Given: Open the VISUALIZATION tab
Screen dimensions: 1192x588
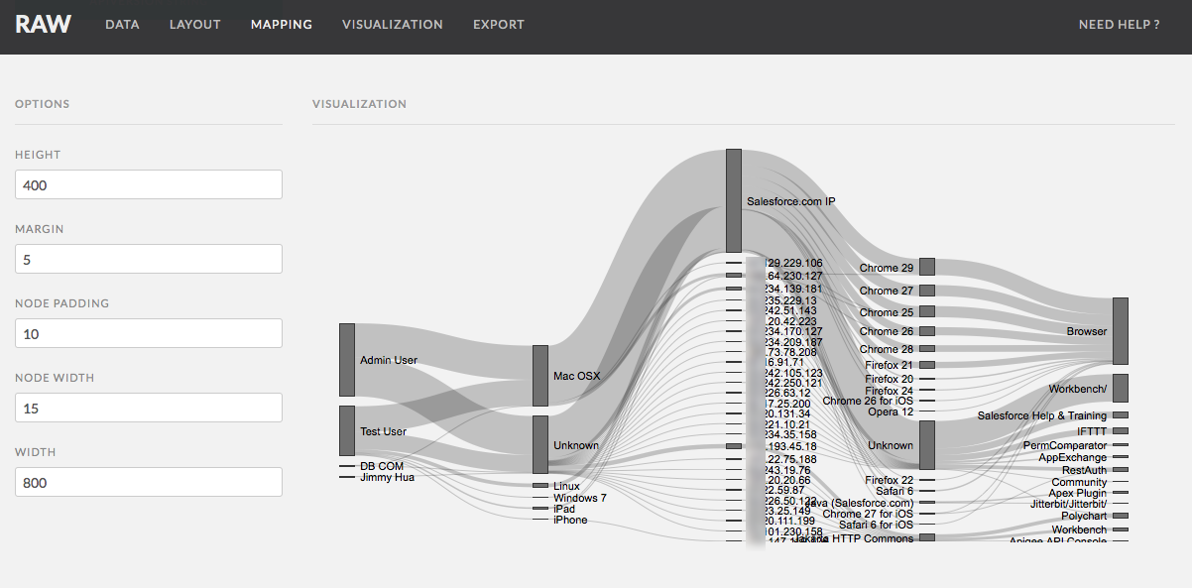Looking at the screenshot, I should 393,24.
